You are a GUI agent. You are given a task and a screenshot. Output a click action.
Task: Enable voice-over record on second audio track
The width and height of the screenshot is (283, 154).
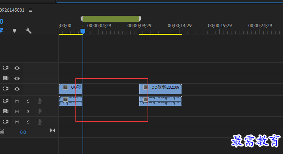point(39,111)
